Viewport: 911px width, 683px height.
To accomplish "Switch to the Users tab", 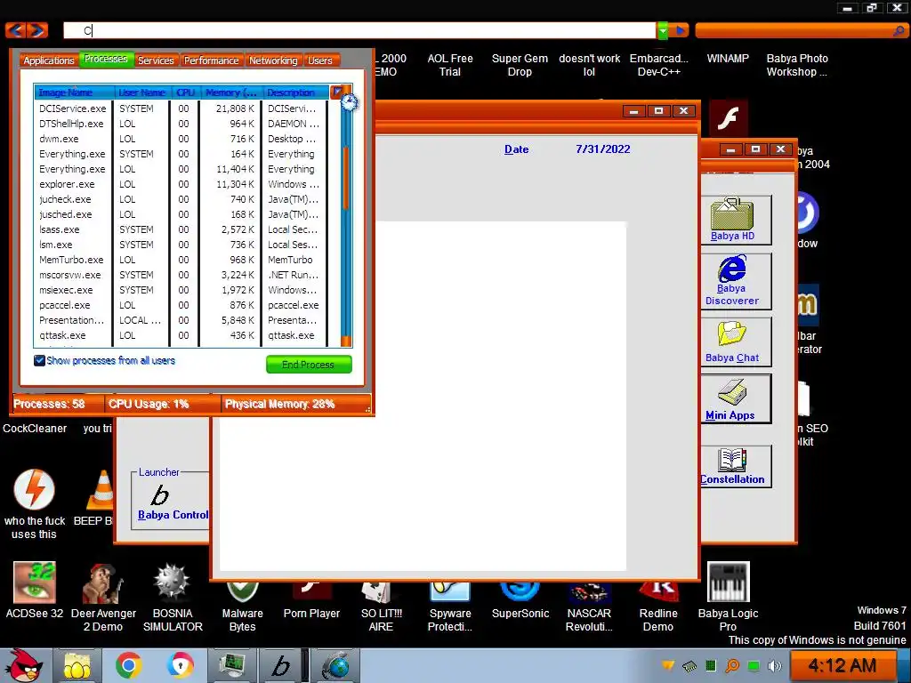I will 320,60.
